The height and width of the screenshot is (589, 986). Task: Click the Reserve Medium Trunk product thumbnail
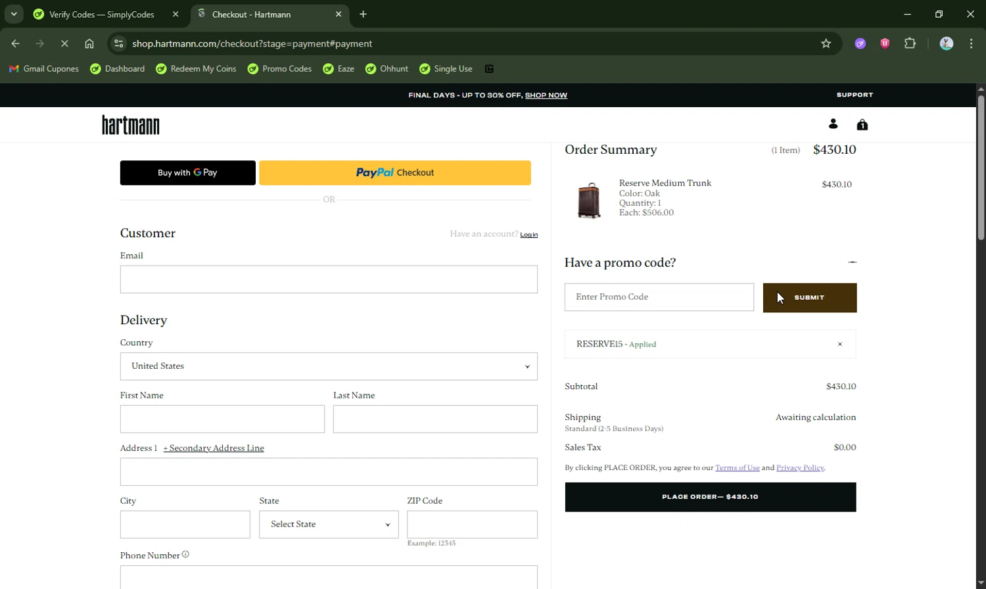click(x=588, y=200)
